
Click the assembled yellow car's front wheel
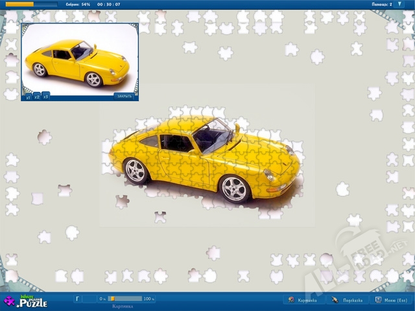point(233,188)
